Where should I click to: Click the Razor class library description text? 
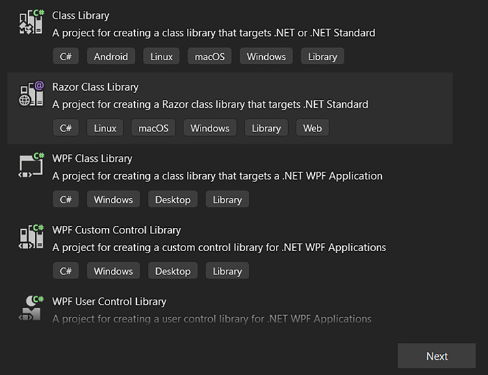tap(210, 105)
